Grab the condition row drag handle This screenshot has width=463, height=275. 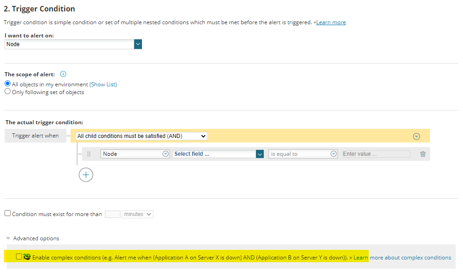point(89,154)
